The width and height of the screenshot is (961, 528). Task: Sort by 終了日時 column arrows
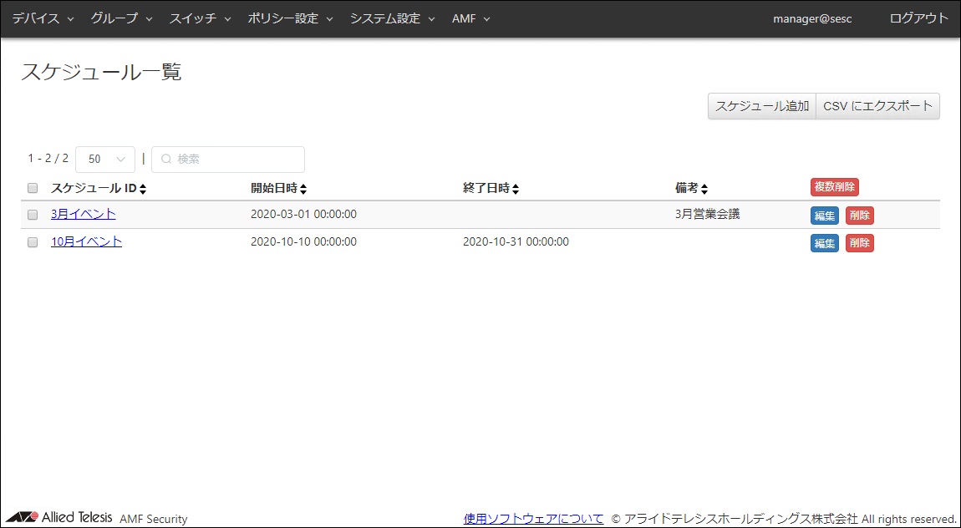point(516,189)
